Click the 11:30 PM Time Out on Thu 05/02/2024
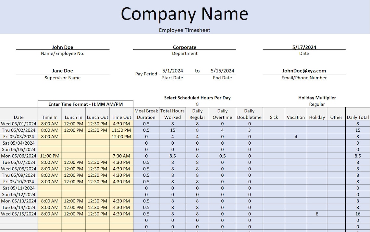The width and height of the screenshot is (370, 232). [121, 130]
